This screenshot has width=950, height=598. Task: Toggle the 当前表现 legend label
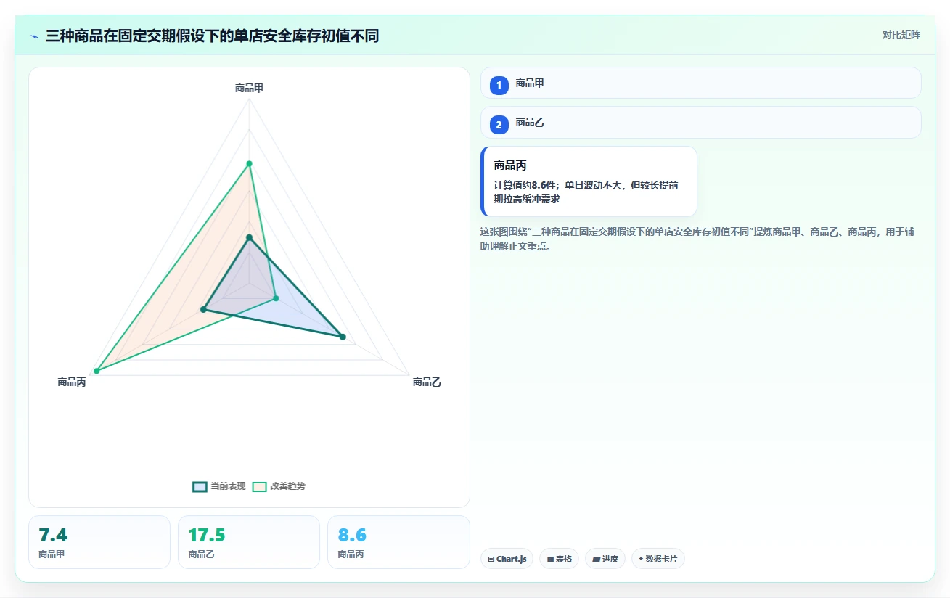(228, 486)
